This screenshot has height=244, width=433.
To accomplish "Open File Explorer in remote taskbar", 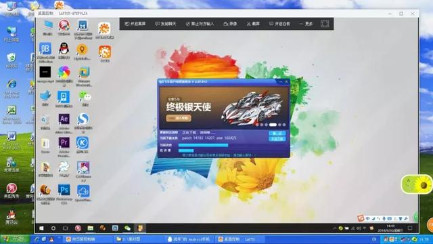I will tap(90, 228).
